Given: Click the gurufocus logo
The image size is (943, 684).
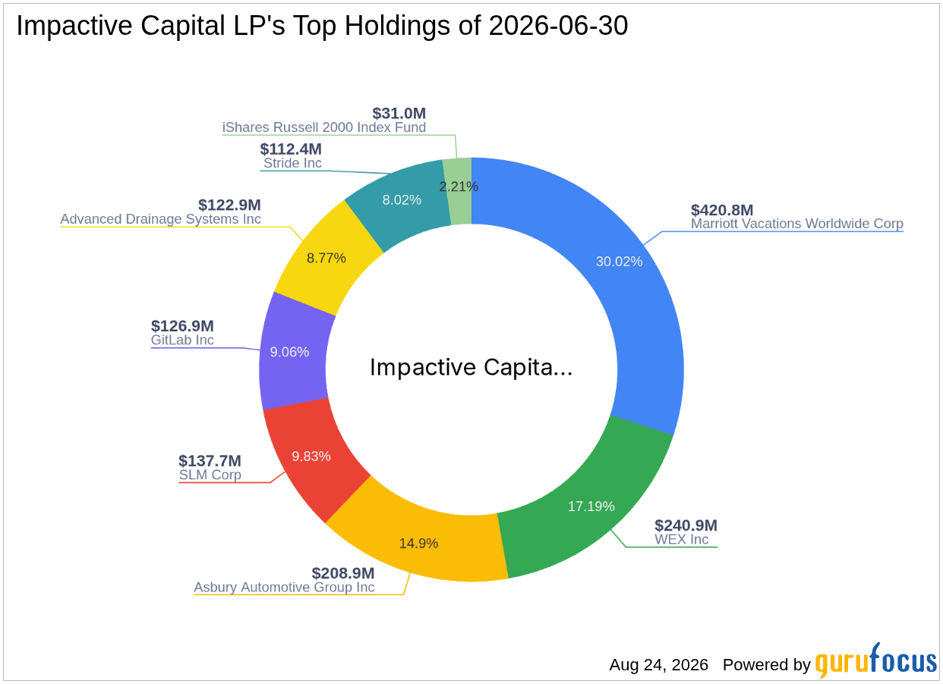Looking at the screenshot, I should tap(876, 660).
